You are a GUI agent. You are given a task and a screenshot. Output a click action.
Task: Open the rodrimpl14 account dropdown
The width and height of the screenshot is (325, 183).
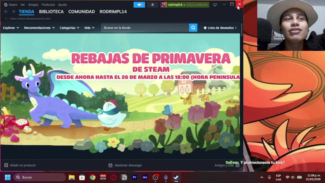[x=176, y=5]
